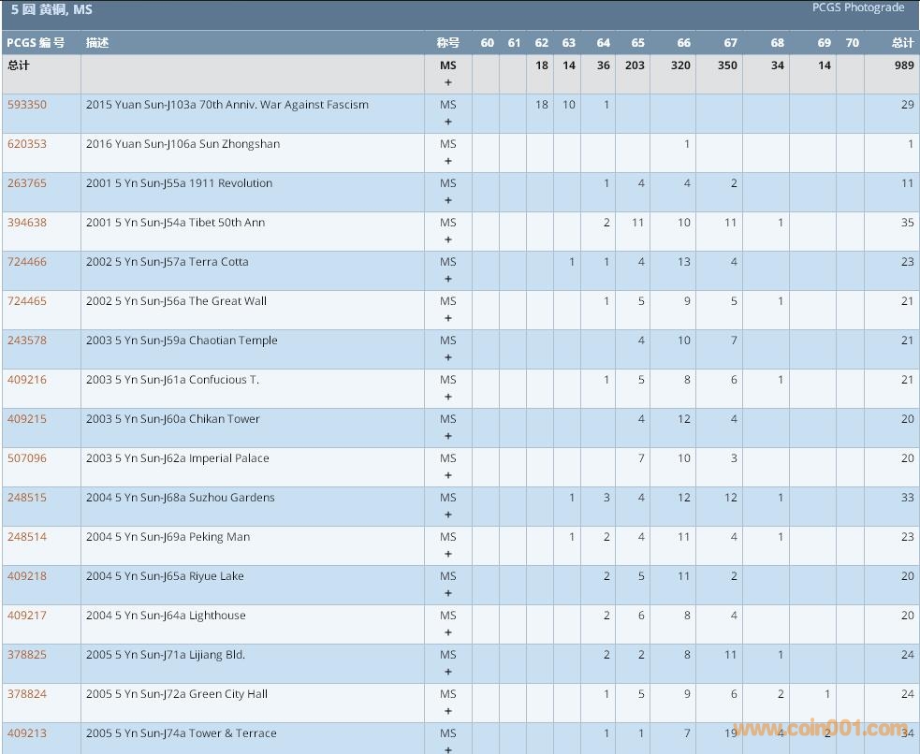Click the PCGS 编号 column header
This screenshot has height=754, width=920.
click(x=36, y=43)
